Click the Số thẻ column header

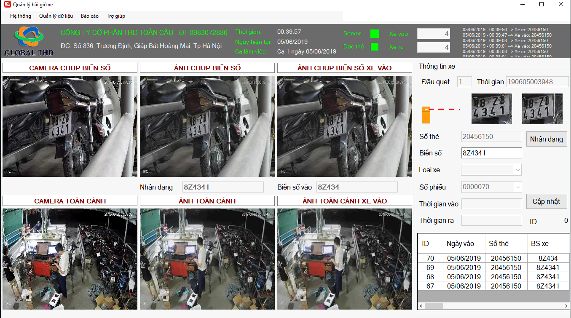[x=506, y=243]
